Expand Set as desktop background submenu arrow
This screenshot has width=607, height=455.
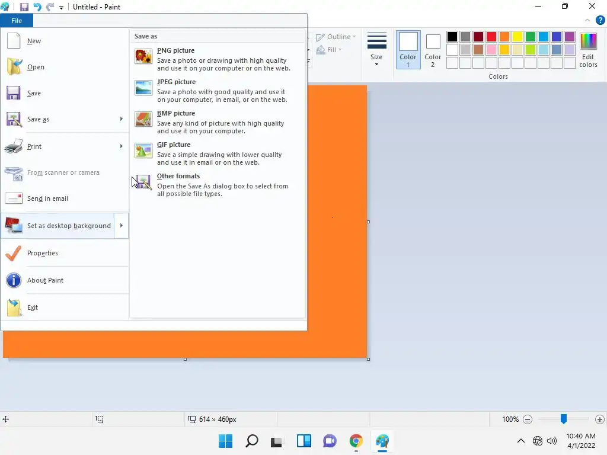tap(121, 226)
